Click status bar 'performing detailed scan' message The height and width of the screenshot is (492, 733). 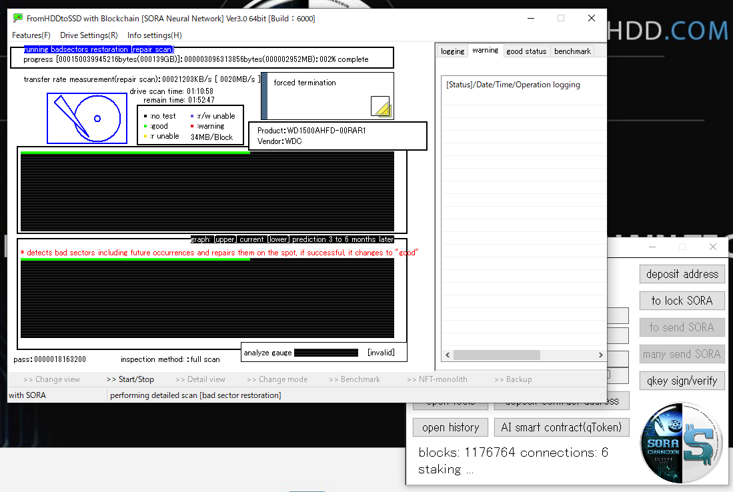point(195,395)
